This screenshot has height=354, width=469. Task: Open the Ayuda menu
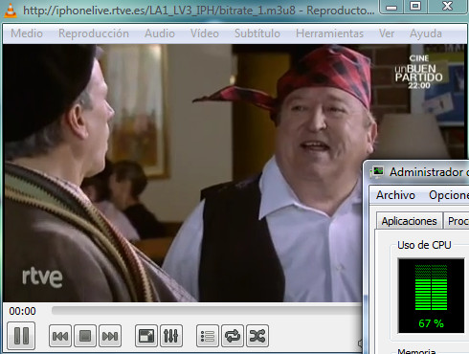(426, 33)
